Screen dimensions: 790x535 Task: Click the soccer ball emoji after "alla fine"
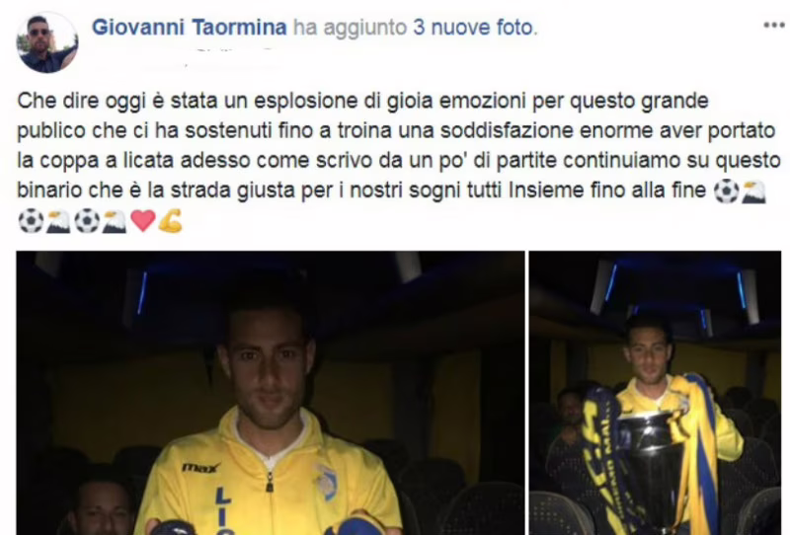[x=727, y=191]
